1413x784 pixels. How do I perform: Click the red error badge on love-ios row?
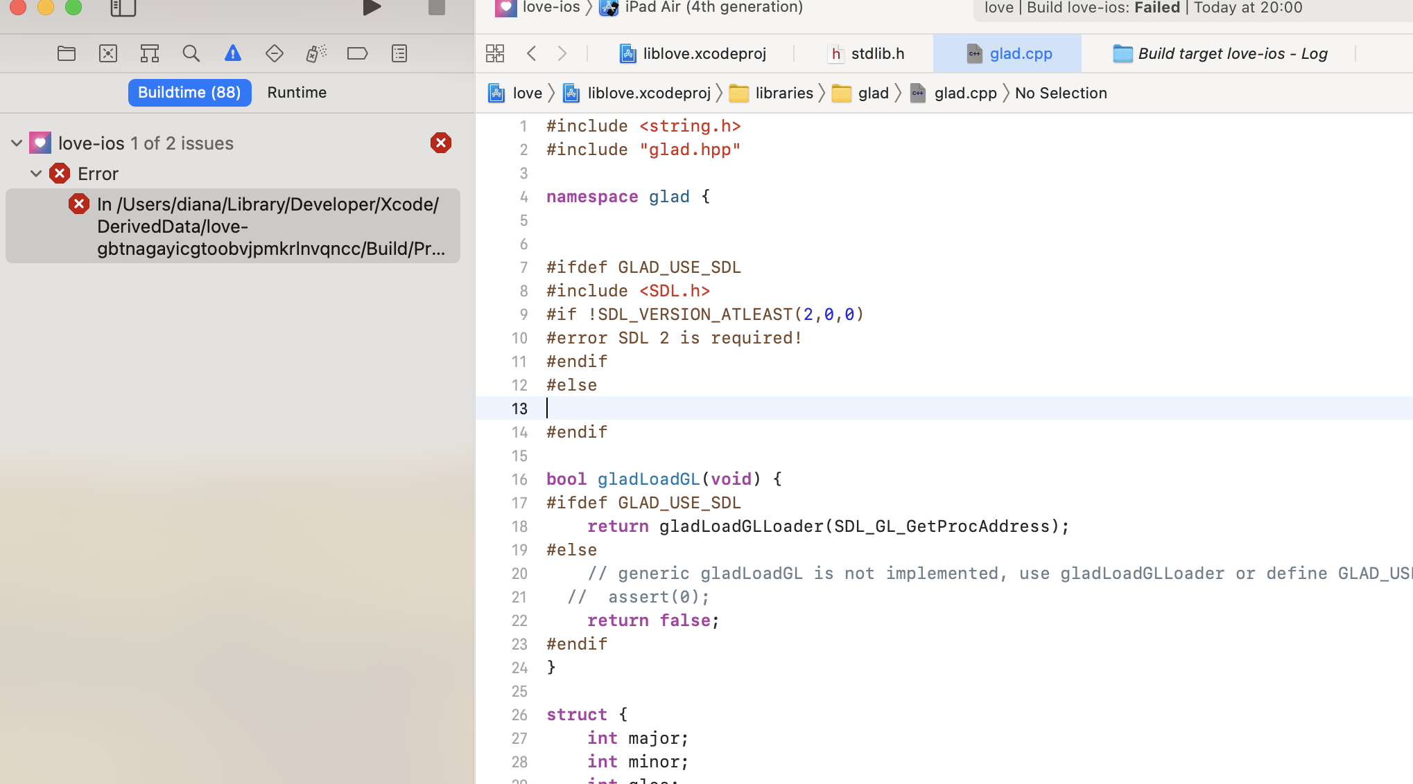click(441, 143)
